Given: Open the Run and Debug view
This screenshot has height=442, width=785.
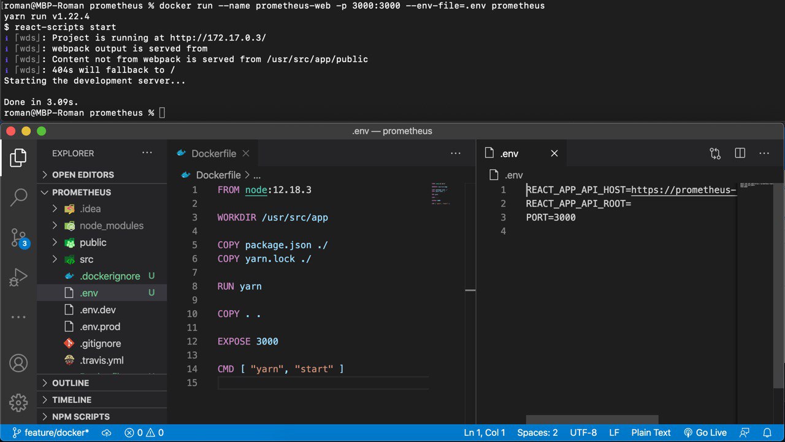Looking at the screenshot, I should pos(18,278).
